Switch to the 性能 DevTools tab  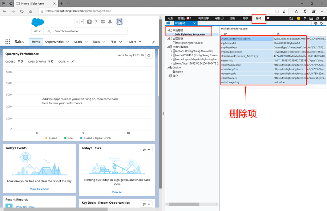coord(232,18)
